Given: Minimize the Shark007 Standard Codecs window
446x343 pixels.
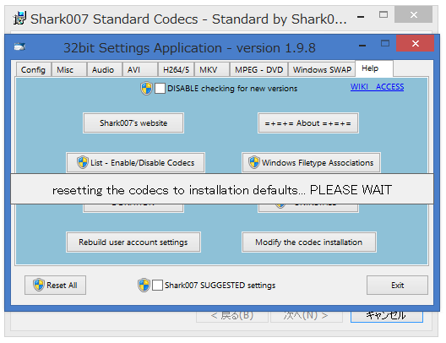Looking at the screenshot, I should coord(361,17).
